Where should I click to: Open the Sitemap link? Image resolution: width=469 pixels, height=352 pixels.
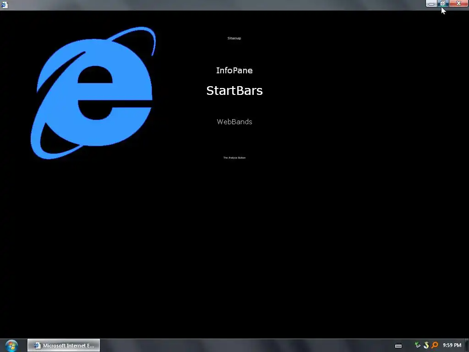(x=234, y=38)
